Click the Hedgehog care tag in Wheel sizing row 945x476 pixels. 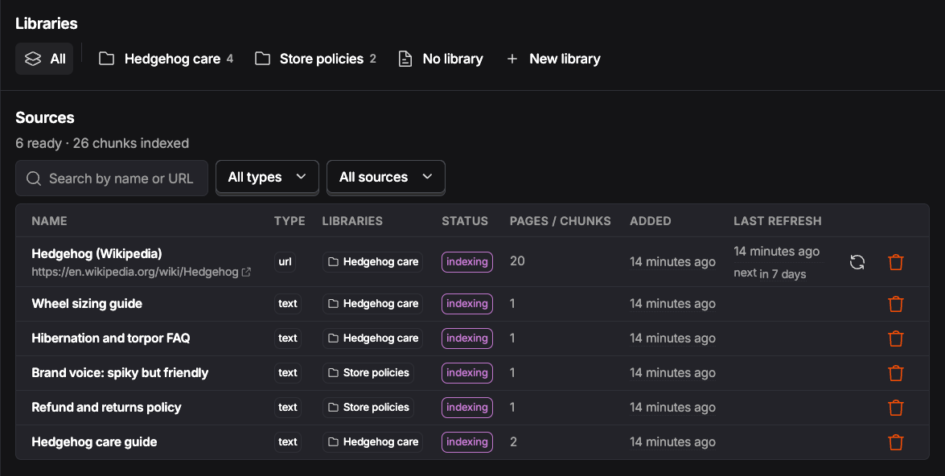point(372,304)
